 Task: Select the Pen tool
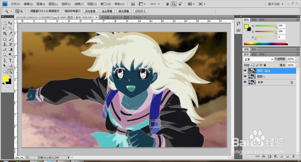(5, 60)
